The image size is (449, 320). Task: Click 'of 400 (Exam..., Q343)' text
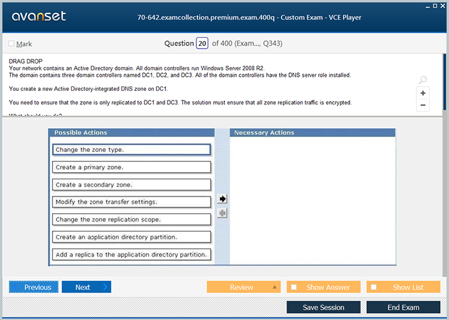[247, 44]
